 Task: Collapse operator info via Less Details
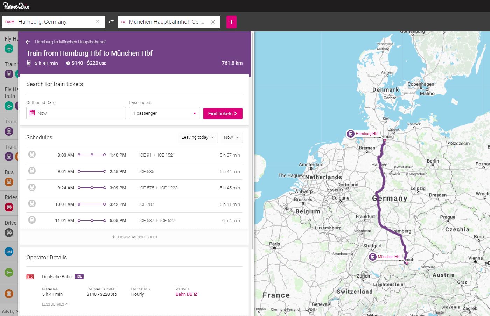pos(55,304)
